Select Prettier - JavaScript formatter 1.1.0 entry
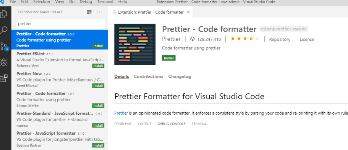 [60, 139]
